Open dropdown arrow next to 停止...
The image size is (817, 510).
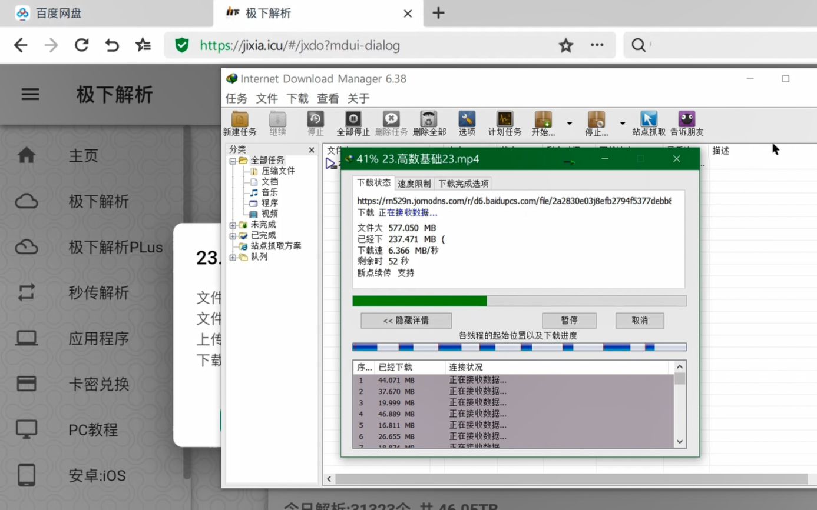point(623,124)
